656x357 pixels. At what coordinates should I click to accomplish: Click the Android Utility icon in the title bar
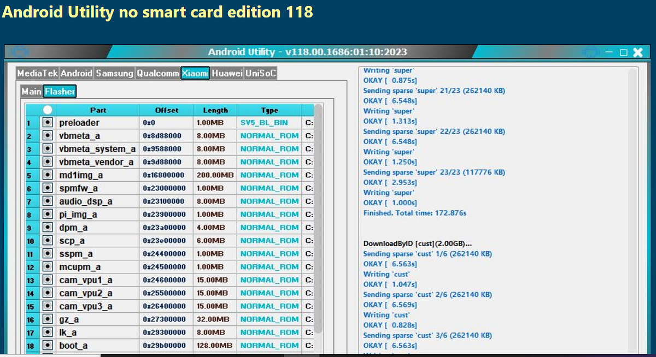pyautogui.click(x=21, y=52)
